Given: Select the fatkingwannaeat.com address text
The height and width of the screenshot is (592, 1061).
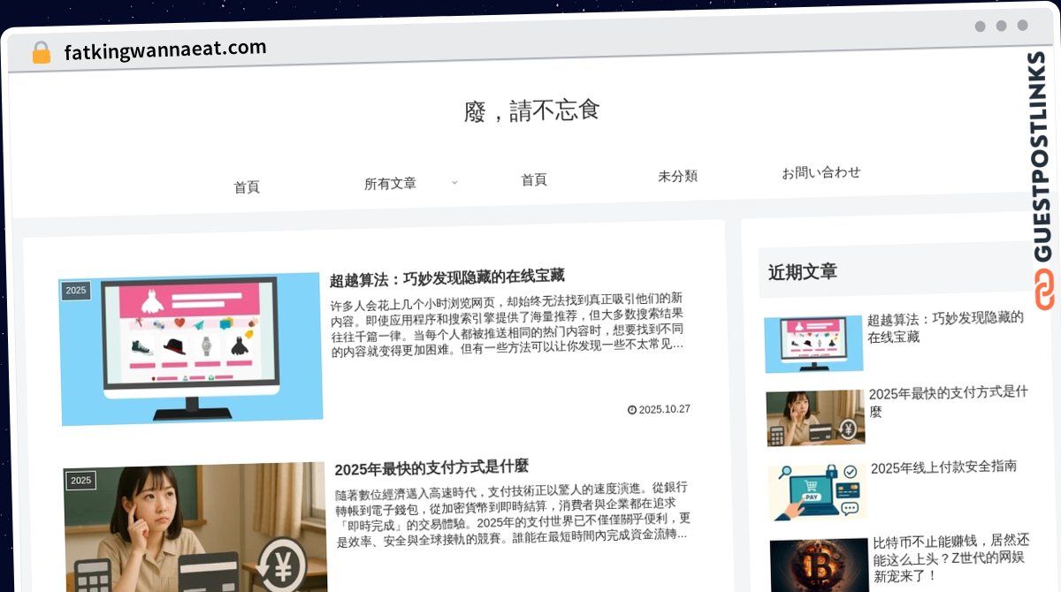Looking at the screenshot, I should (165, 49).
